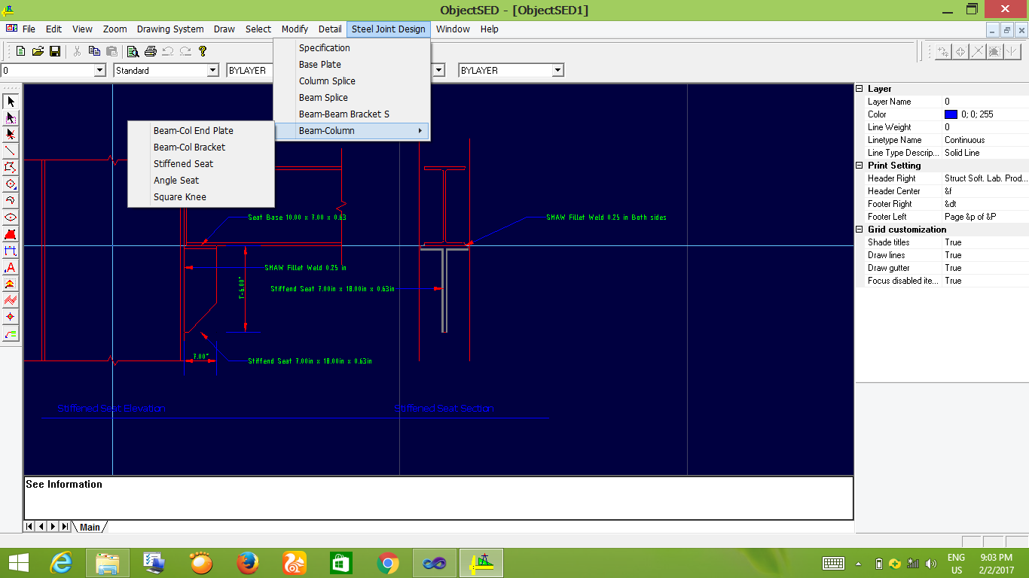The width and height of the screenshot is (1029, 578).
Task: Select the red zigzag lines tool
Action: point(11,300)
